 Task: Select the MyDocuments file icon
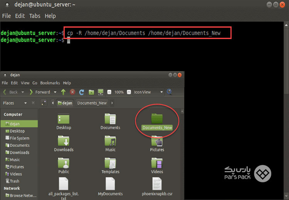tap(110, 184)
